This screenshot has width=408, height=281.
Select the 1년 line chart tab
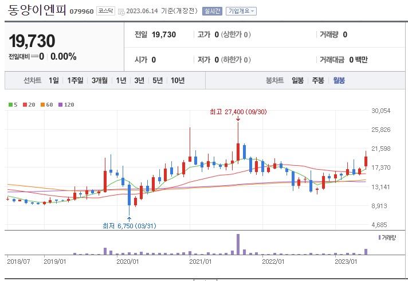tap(121, 80)
